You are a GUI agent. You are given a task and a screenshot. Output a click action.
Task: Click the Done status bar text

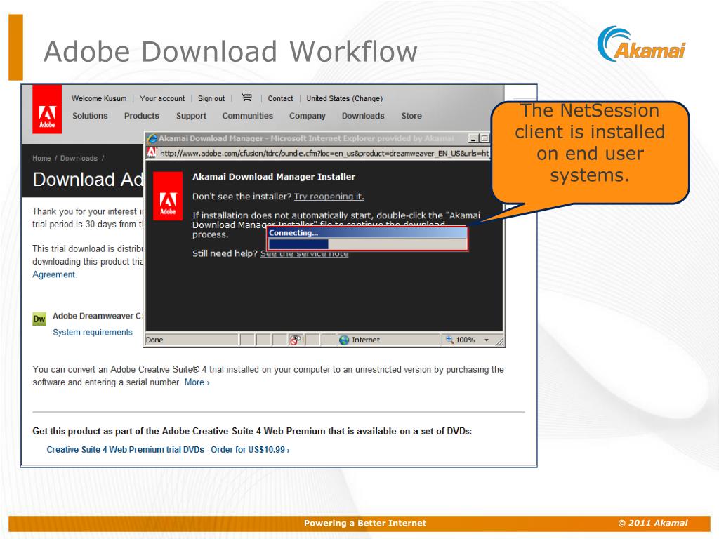[154, 340]
